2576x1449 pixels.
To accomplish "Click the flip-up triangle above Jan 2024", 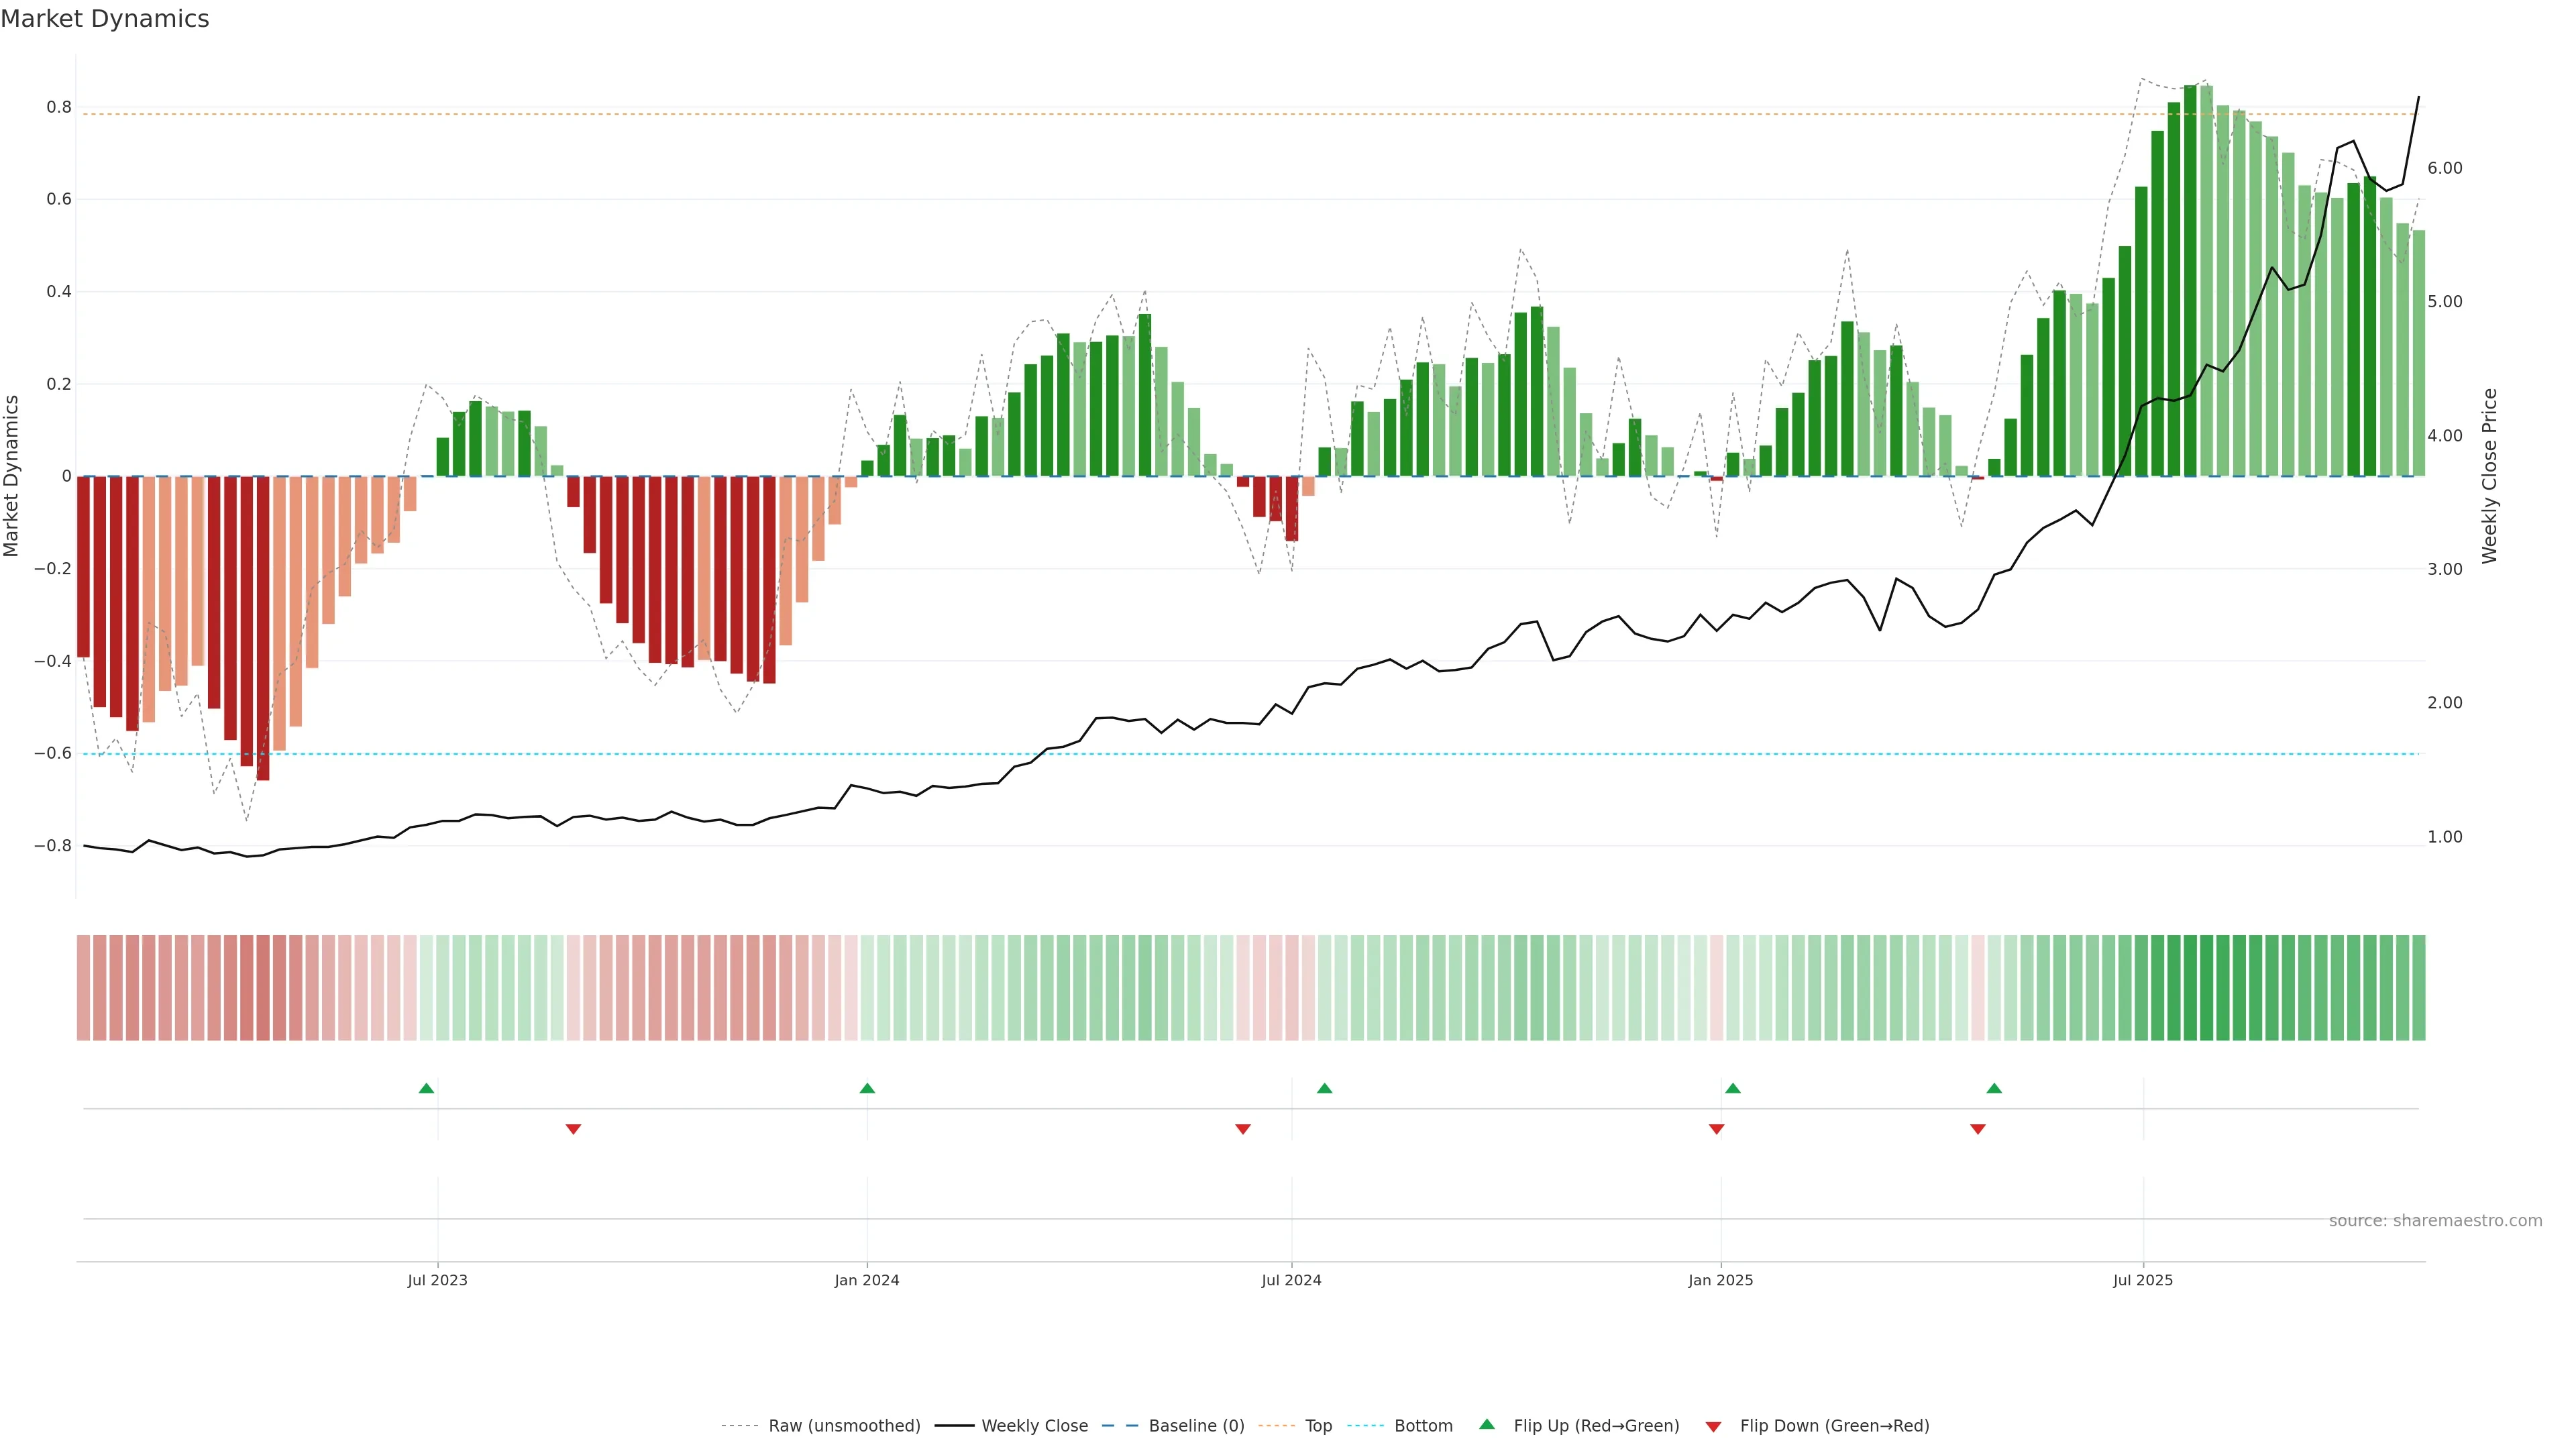I will click(x=867, y=1088).
